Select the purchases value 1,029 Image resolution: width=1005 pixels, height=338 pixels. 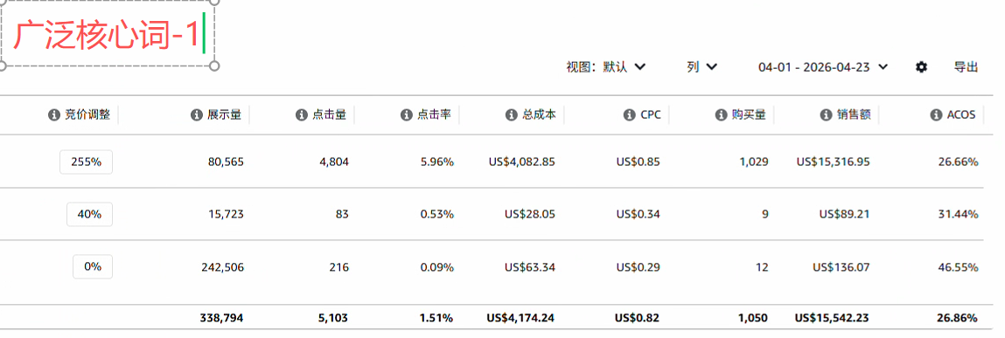(x=754, y=162)
